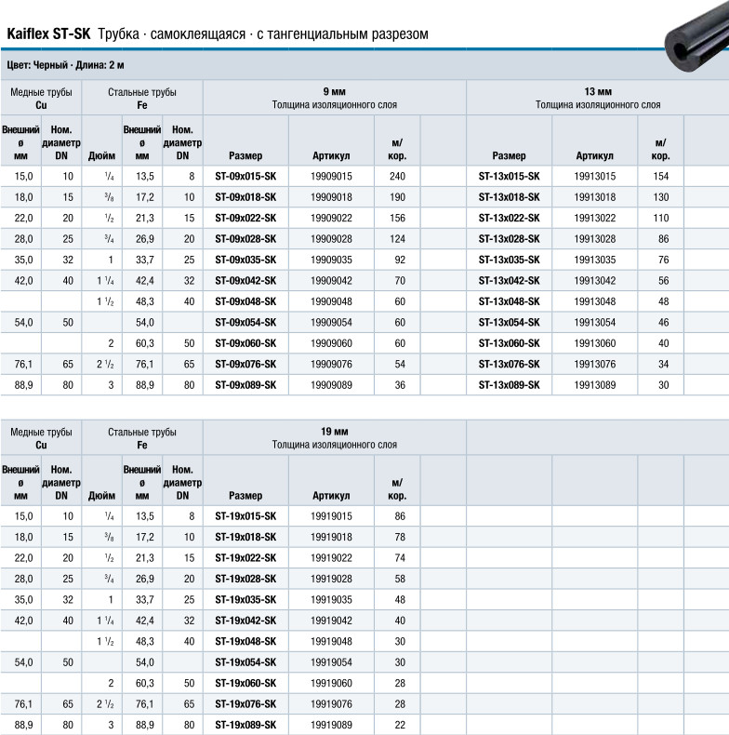Click article 19913054
This screenshot has height=735, width=729.
click(595, 323)
